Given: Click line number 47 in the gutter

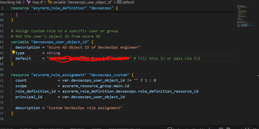Looking at the screenshot, I should 2,58.
